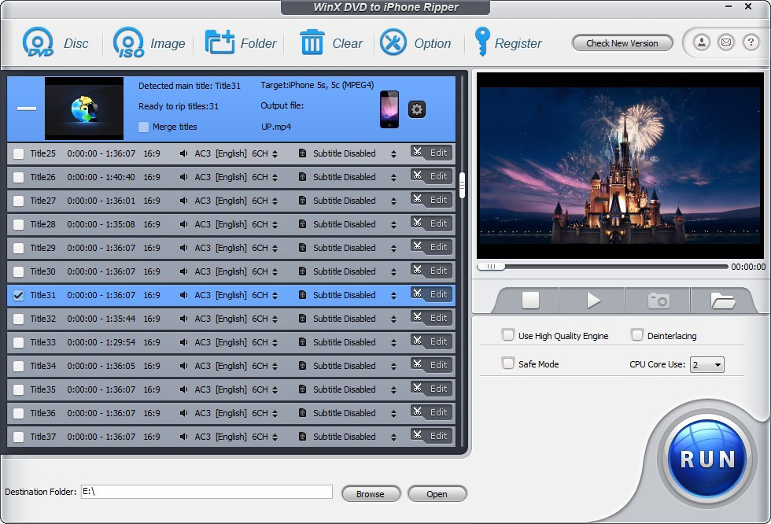Open output settings with the gear icon

click(x=416, y=110)
